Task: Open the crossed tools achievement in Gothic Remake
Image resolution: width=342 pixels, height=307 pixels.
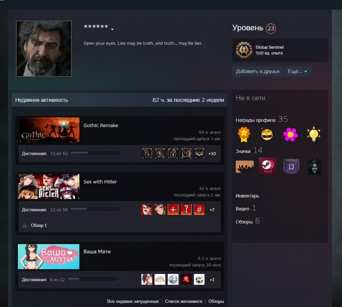Action: coord(160,153)
